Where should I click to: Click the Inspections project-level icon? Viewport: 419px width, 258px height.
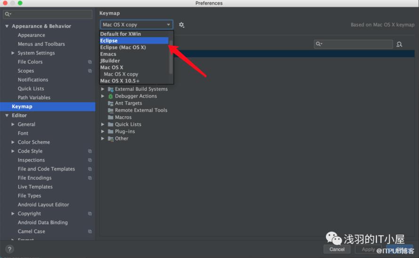pos(90,160)
